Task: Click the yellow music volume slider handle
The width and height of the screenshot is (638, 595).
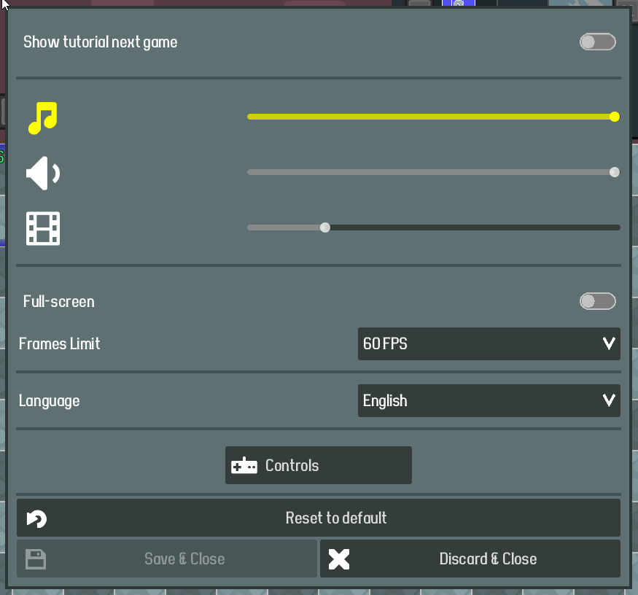Action: point(615,117)
